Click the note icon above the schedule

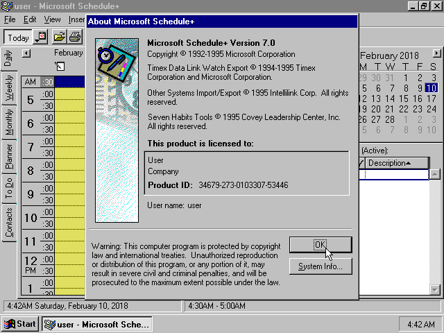60,66
